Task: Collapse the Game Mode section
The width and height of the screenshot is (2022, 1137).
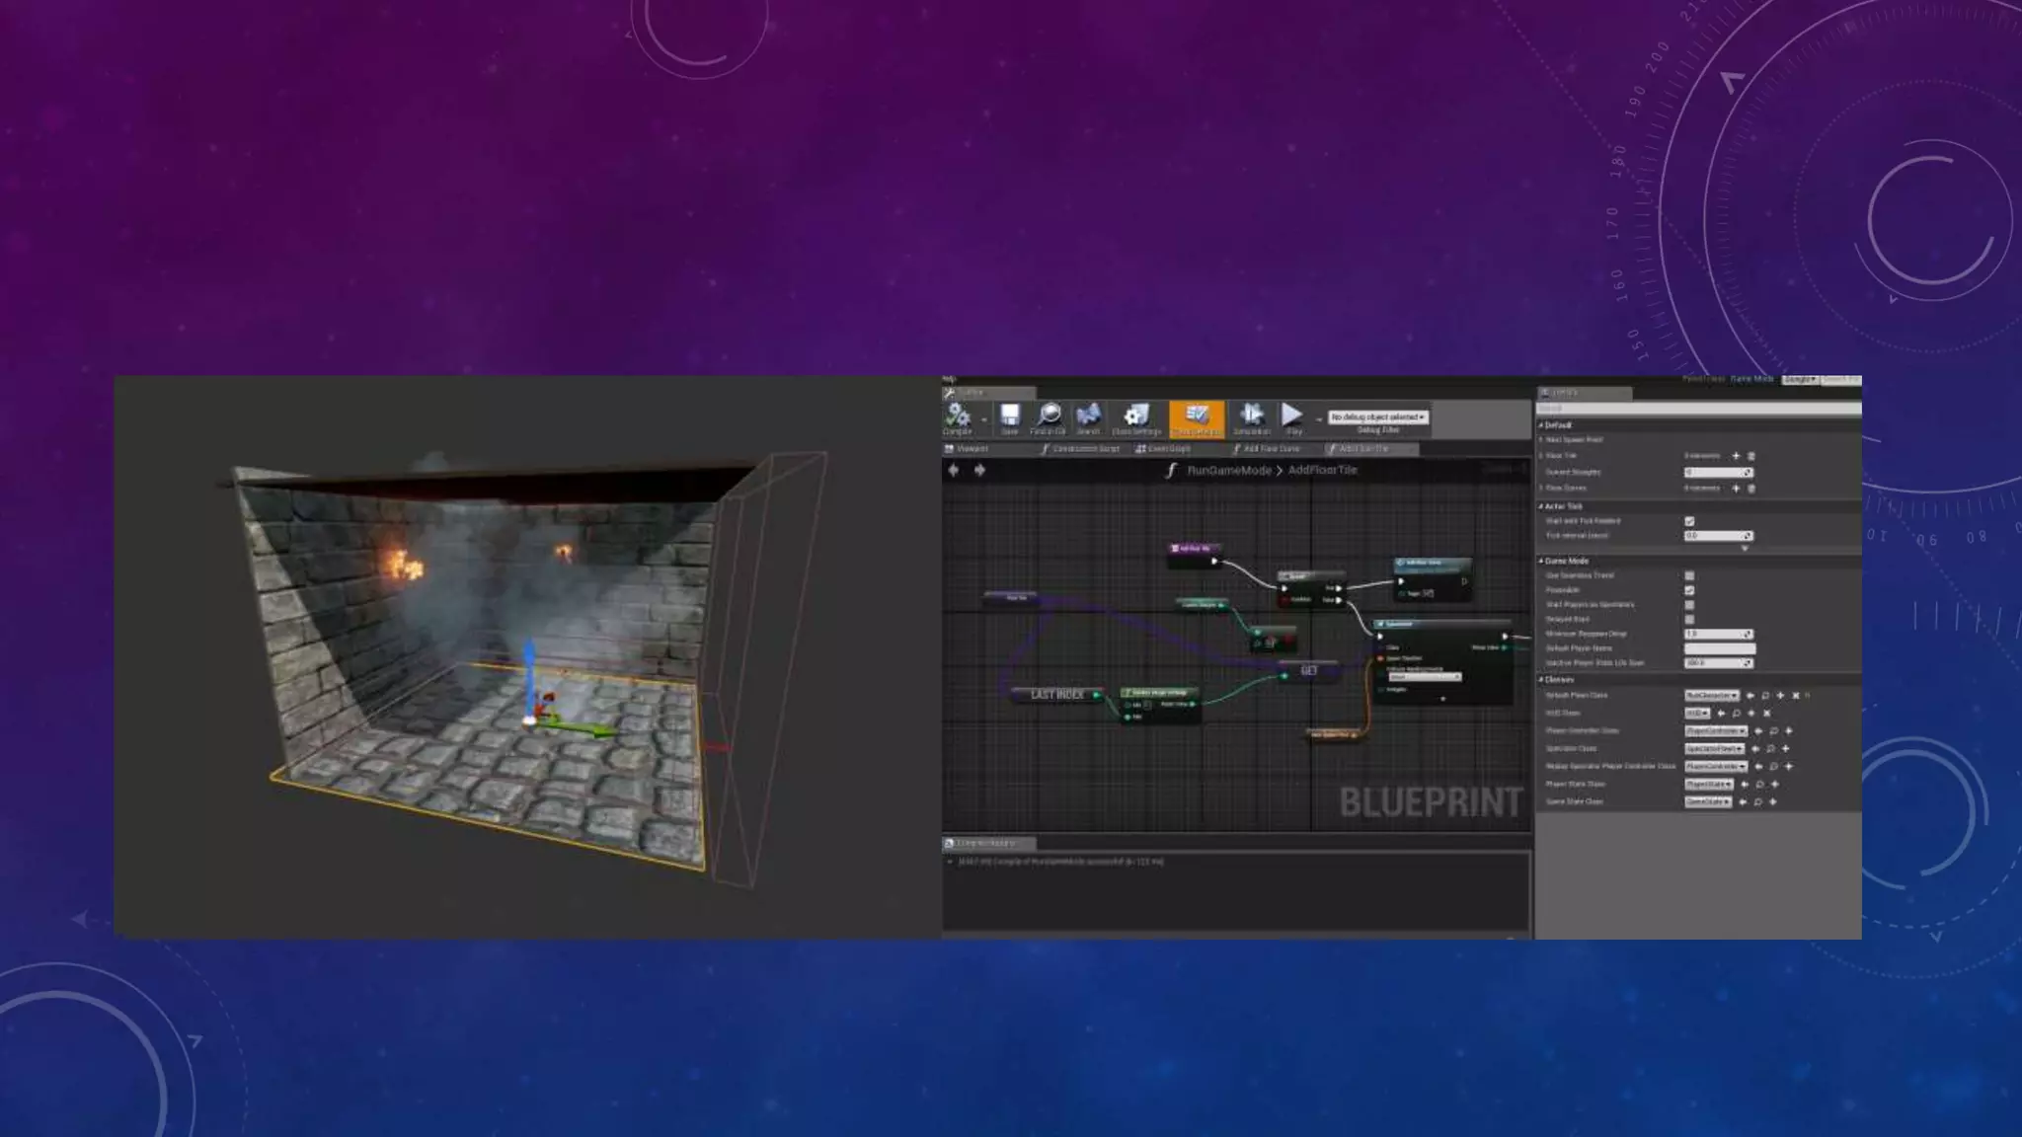Action: pos(1541,561)
